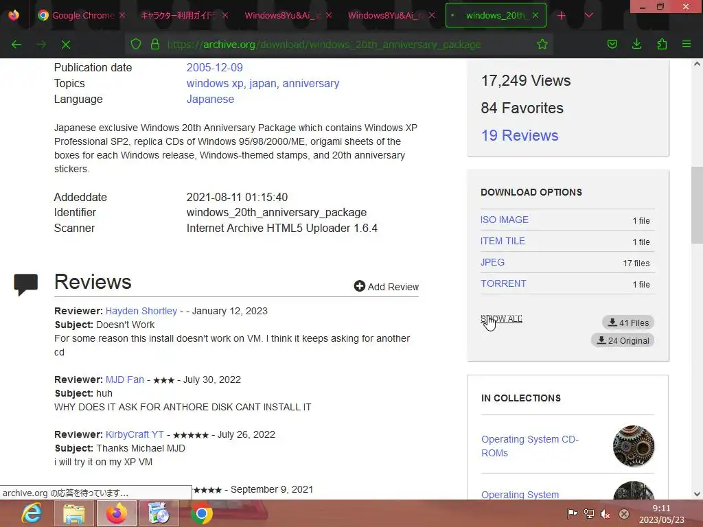The image size is (703, 527).
Task: Click the Firefox taskbar icon
Action: (x=117, y=513)
